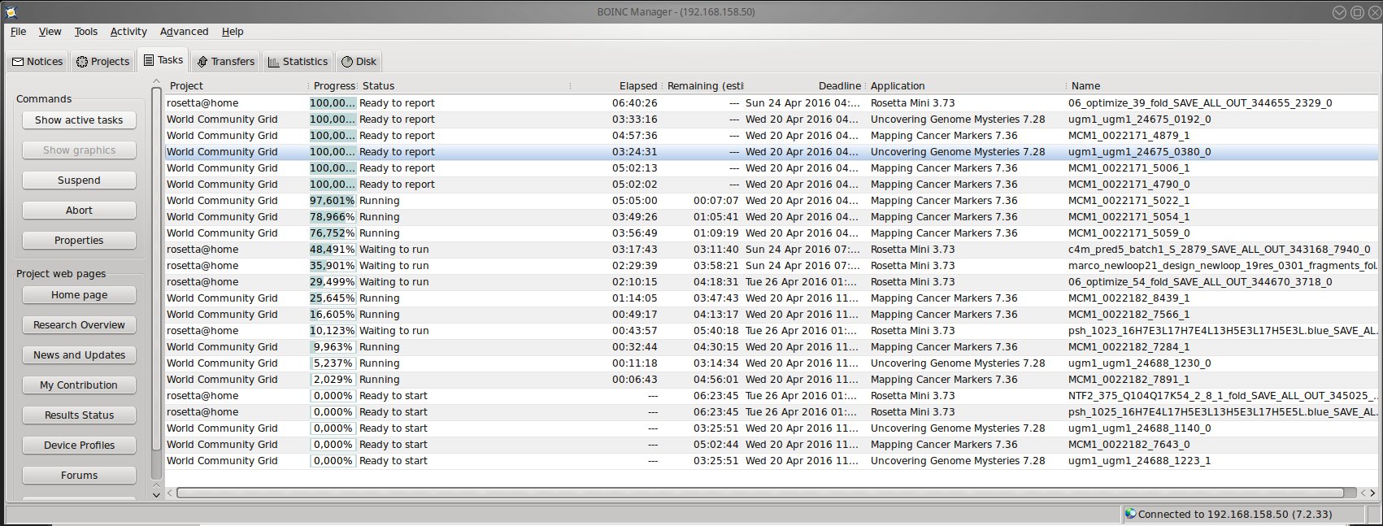Click the Abort button
The image size is (1383, 526).
[x=79, y=211]
